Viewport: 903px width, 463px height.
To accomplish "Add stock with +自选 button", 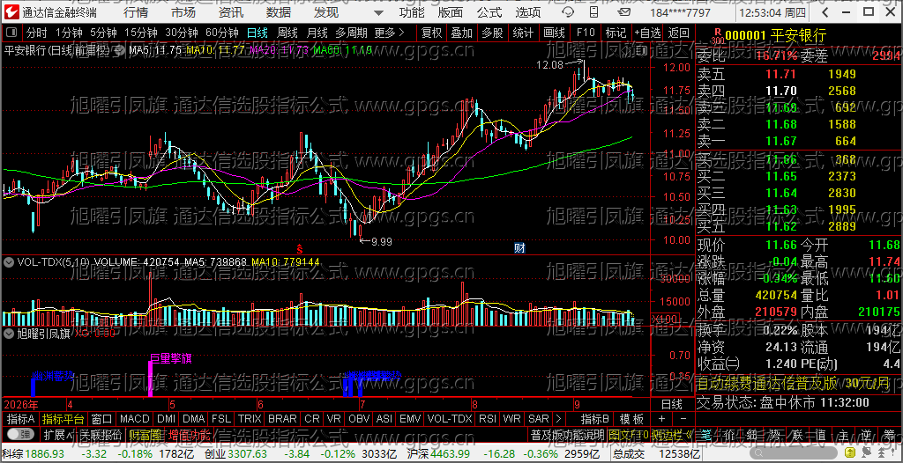I will pos(647,33).
